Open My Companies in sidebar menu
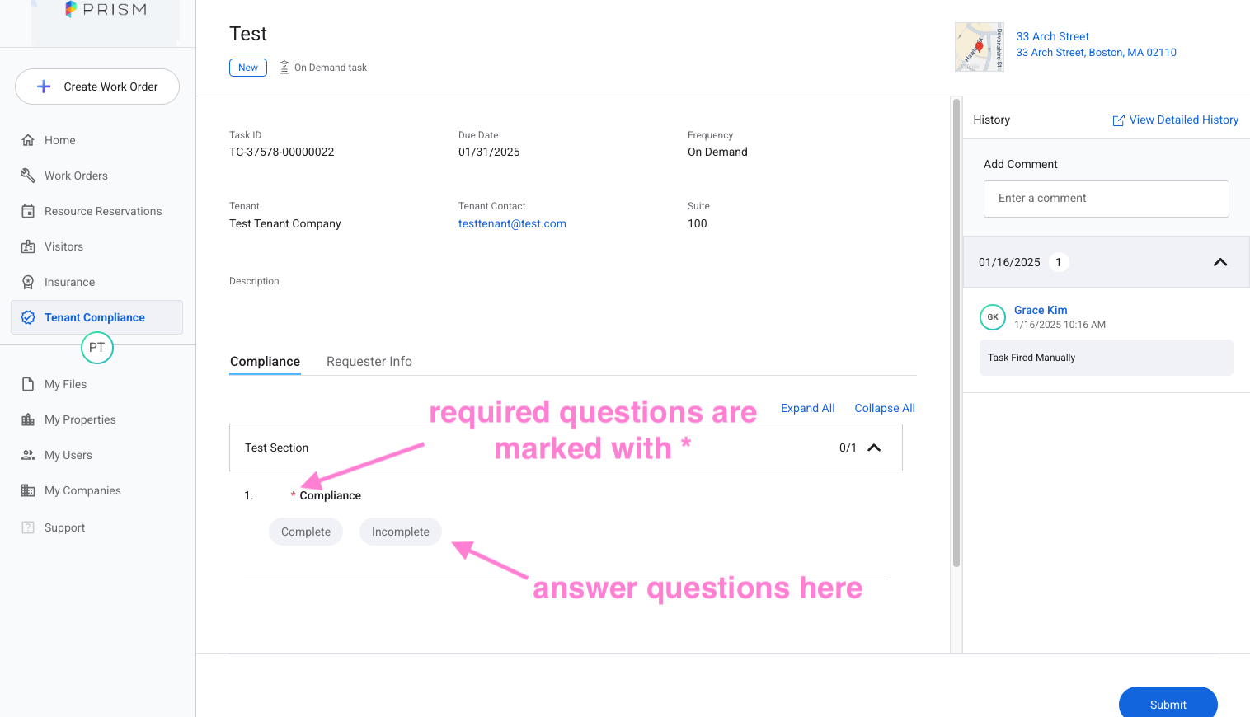Screen dimensions: 1250x717 (x=82, y=490)
